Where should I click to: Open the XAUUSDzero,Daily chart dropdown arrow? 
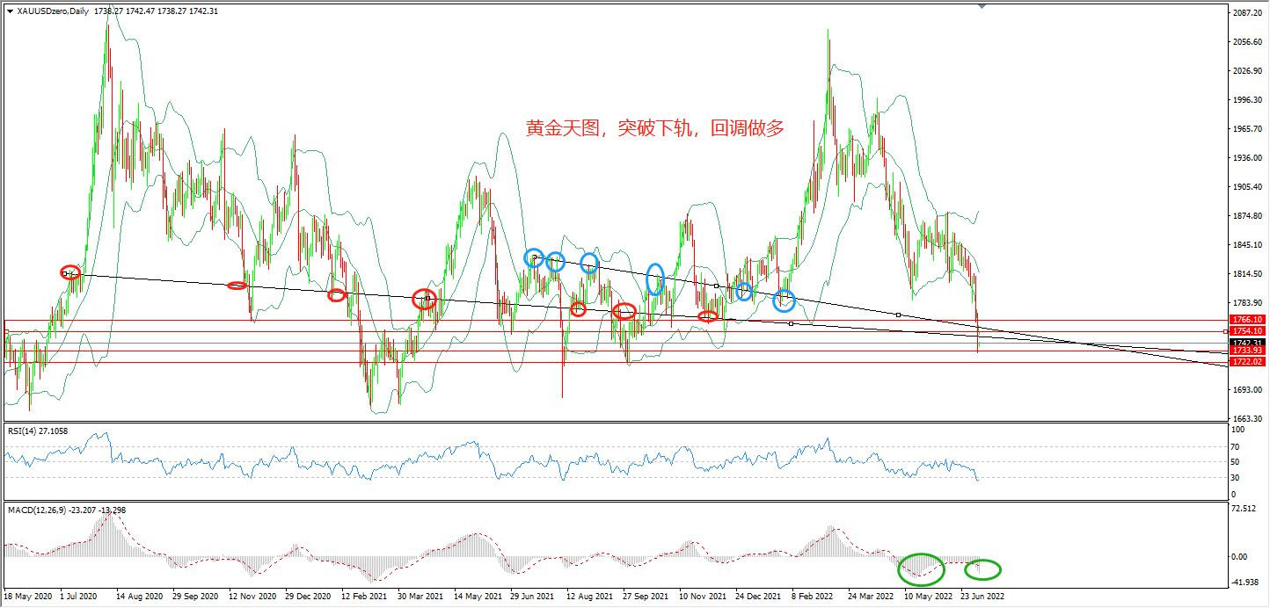[x=10, y=11]
